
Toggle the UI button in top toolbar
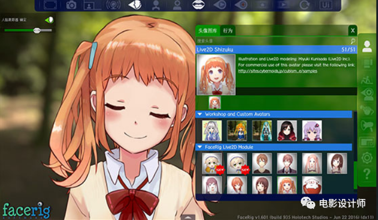pos(326,5)
